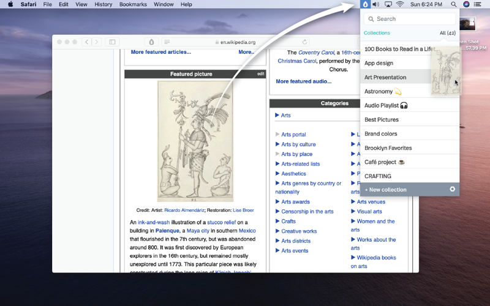Screen dimensions: 490x306
Task: Click the volume icon in menu bar
Action: [376, 4]
